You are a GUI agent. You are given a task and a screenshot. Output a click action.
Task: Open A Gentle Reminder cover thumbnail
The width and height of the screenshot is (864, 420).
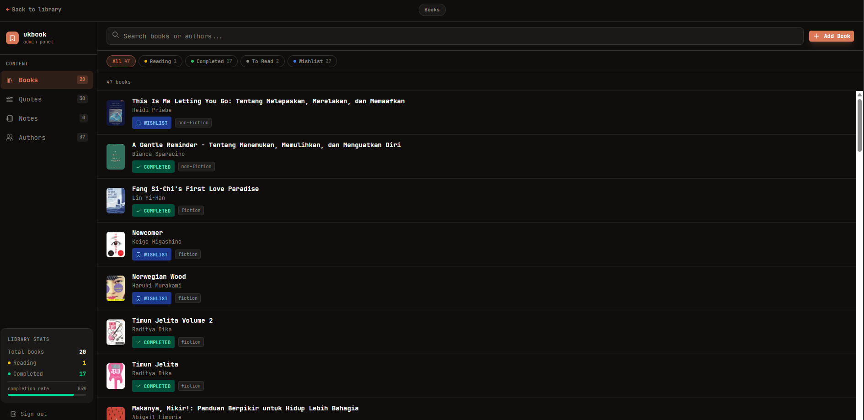click(x=116, y=157)
